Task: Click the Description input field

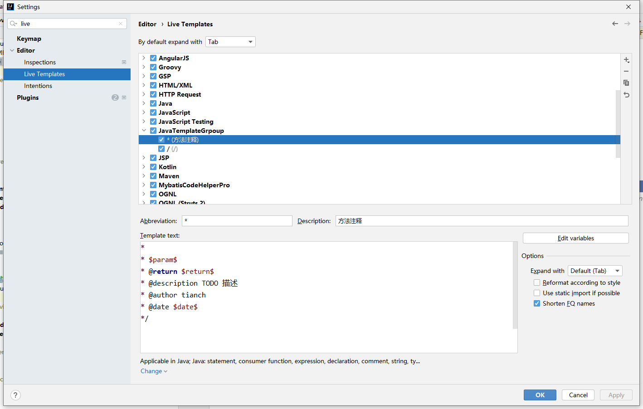Action: [x=482, y=221]
